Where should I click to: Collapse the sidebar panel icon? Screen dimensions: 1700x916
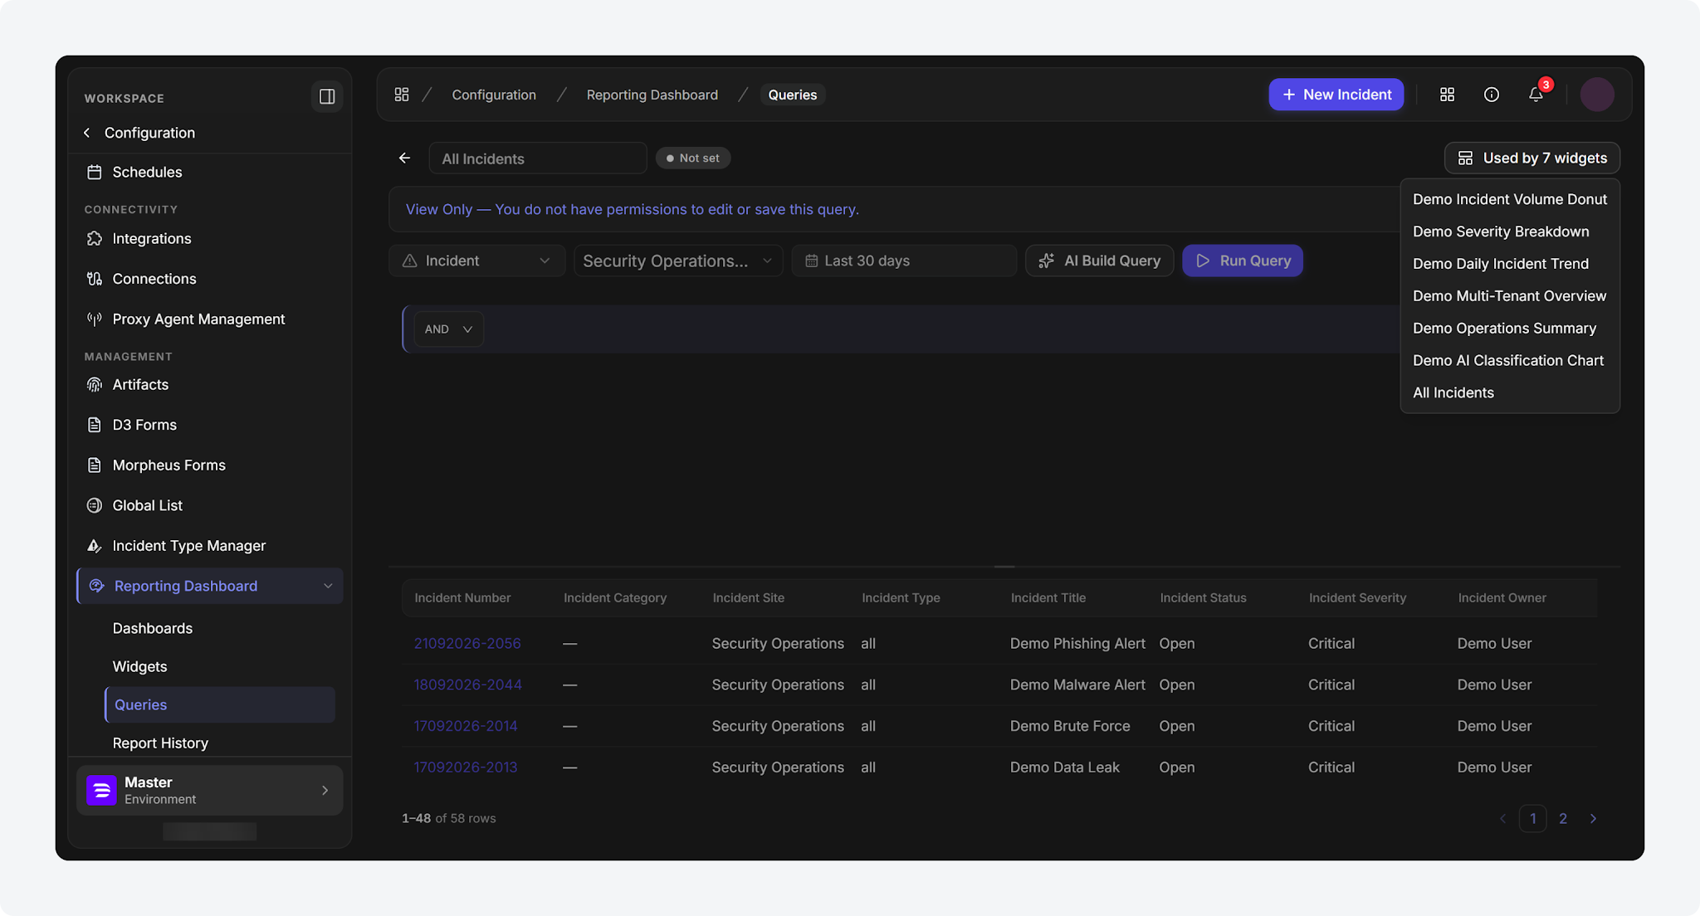pos(327,96)
